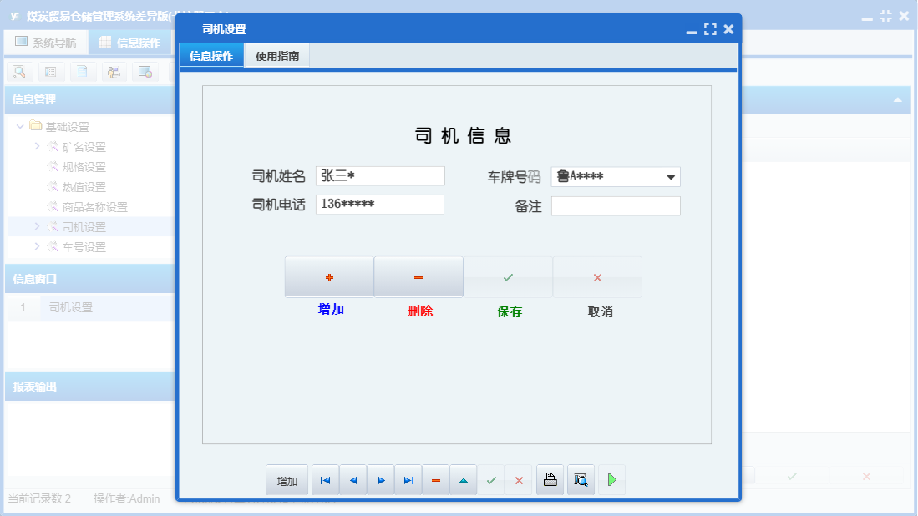This screenshot has height=516, width=918.
Task: Jump to the first record using navigator
Action: pyautogui.click(x=325, y=479)
